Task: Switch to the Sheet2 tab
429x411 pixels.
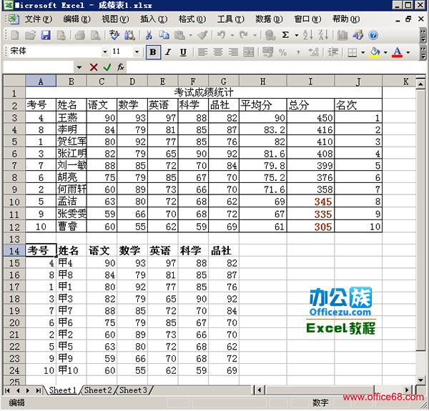Action: tap(98, 390)
